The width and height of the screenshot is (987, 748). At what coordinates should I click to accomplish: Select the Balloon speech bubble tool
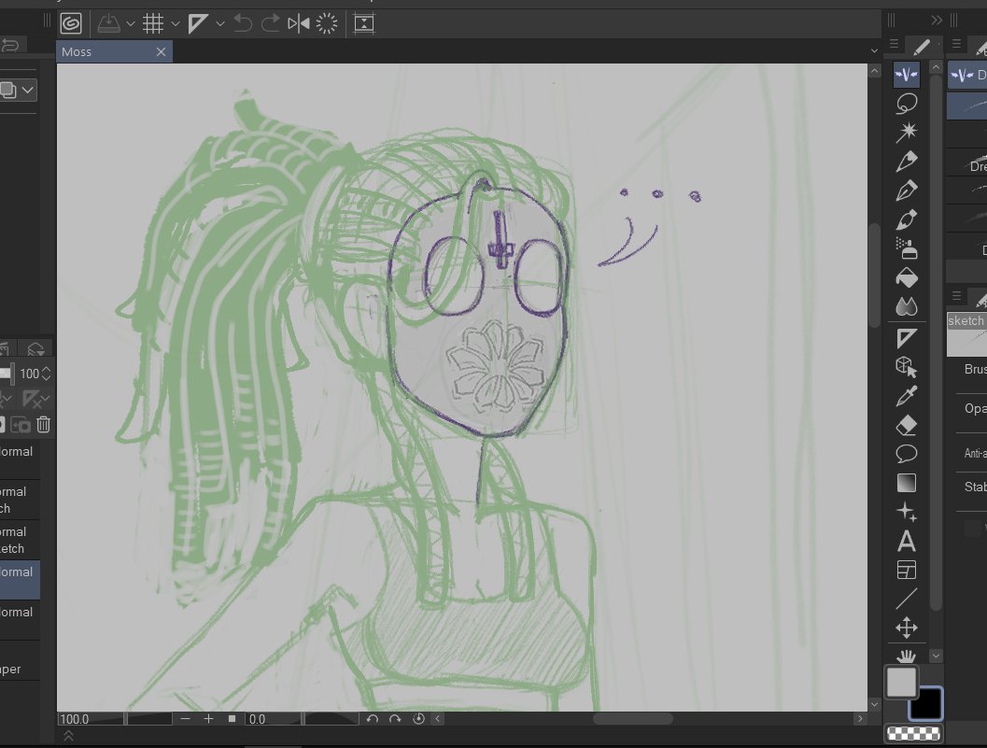(x=907, y=454)
